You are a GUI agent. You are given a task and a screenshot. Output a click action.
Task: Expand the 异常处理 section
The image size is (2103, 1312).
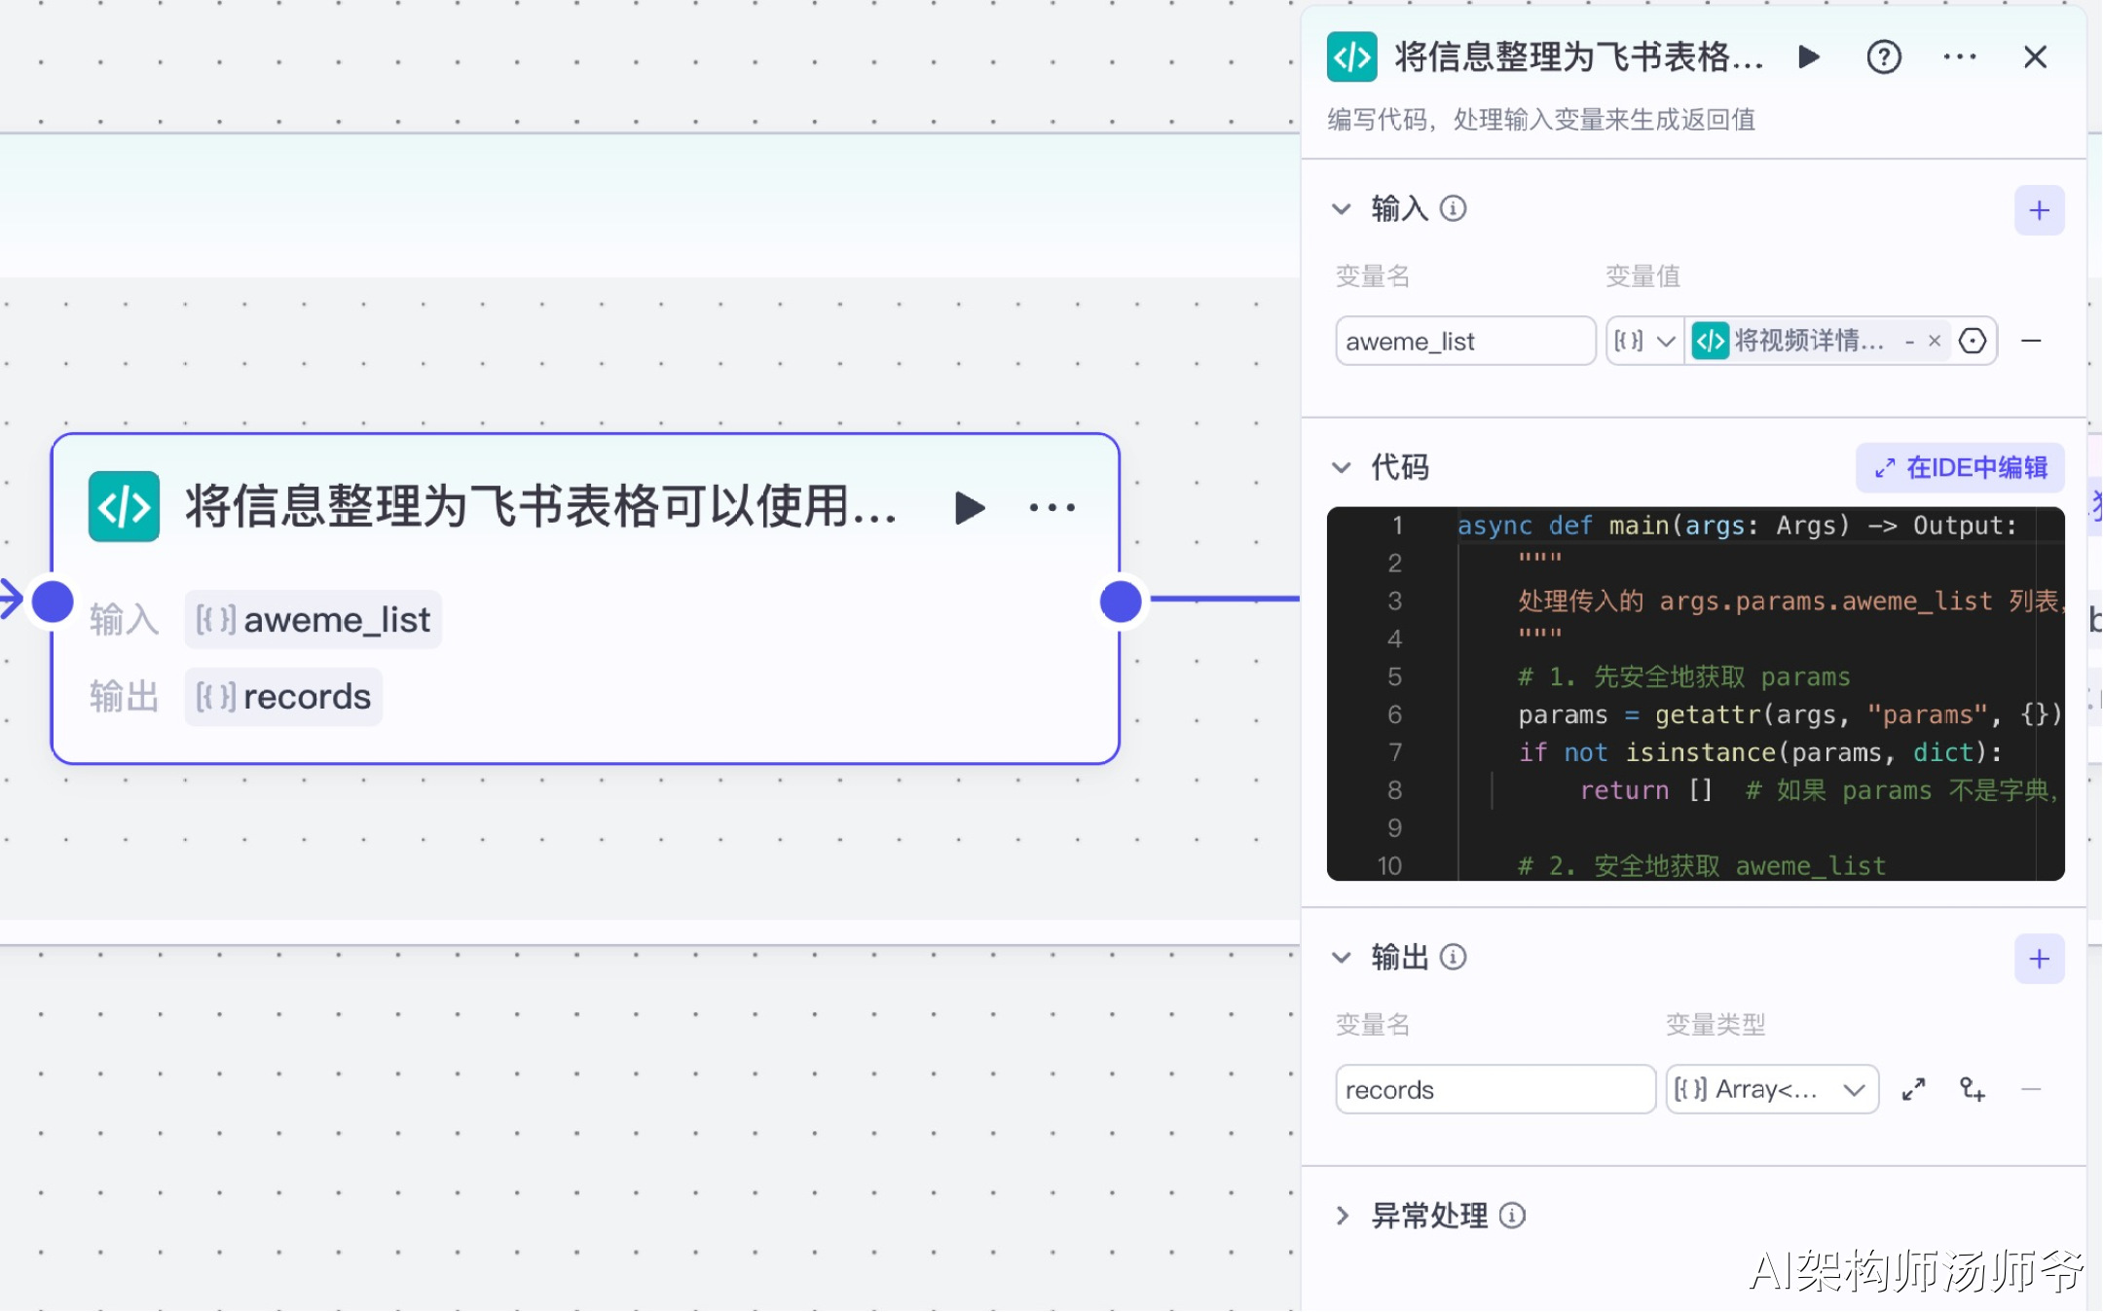(x=1342, y=1216)
